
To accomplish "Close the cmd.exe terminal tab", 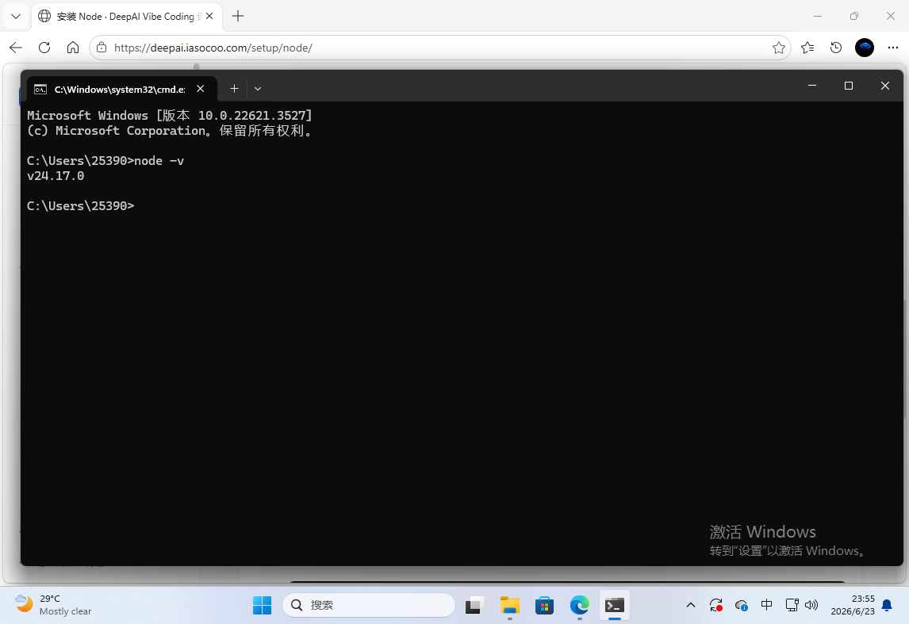I will point(201,89).
